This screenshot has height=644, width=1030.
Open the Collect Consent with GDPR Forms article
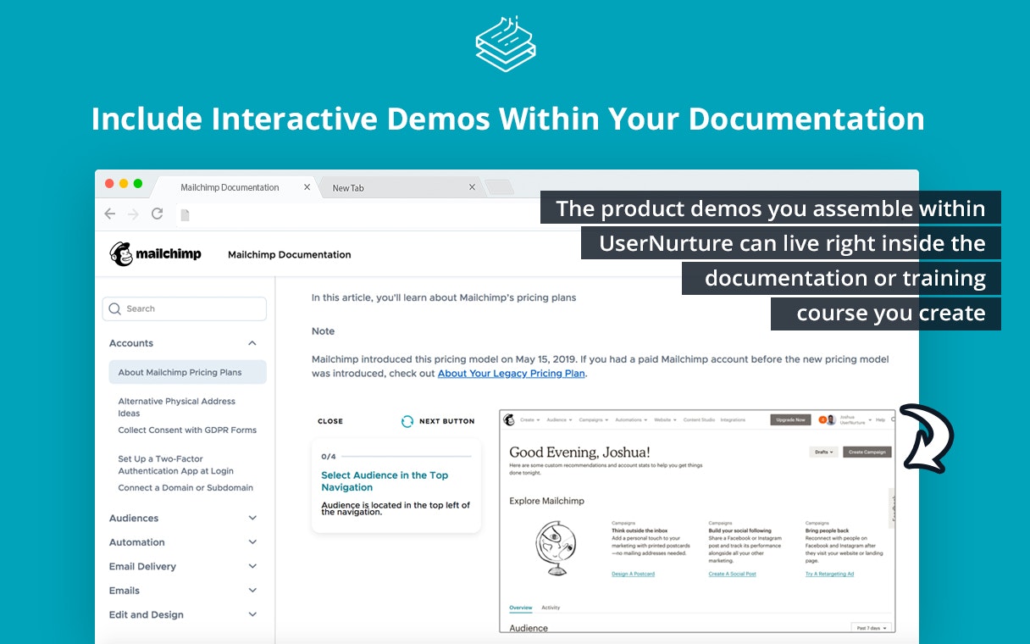(x=187, y=430)
